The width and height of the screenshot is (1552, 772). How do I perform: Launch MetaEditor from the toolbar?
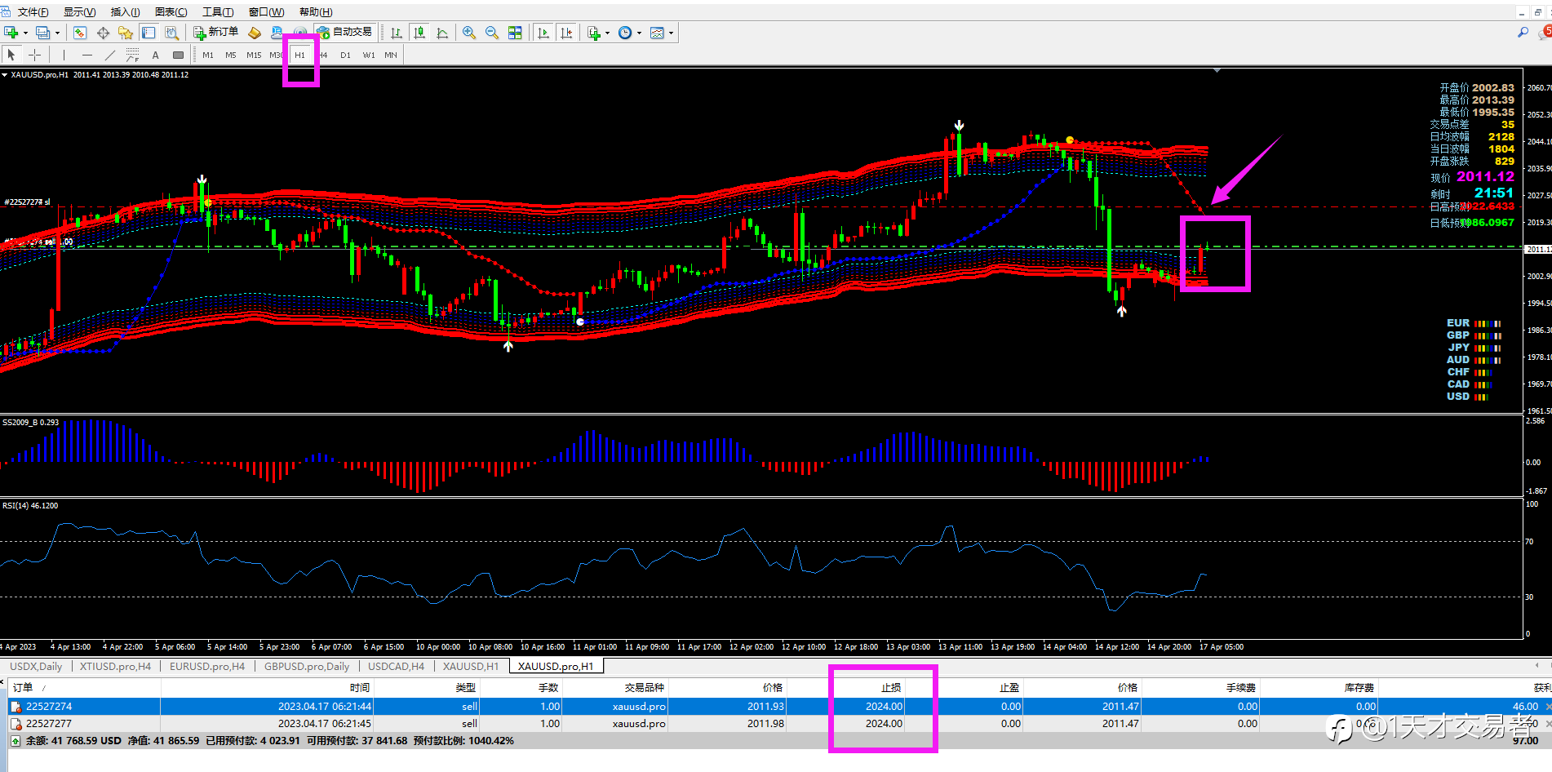tap(255, 33)
